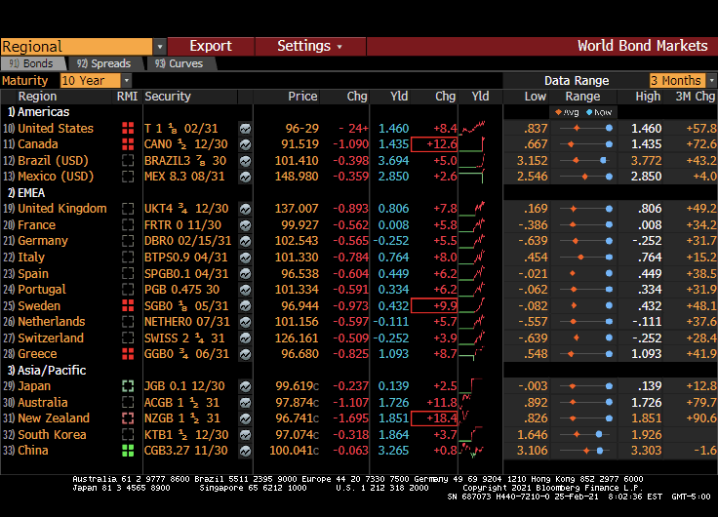The image size is (718, 517).
Task: Expand the Settings menu
Action: pyautogui.click(x=309, y=46)
